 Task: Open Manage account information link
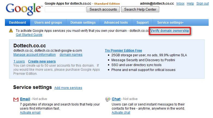point(34,55)
